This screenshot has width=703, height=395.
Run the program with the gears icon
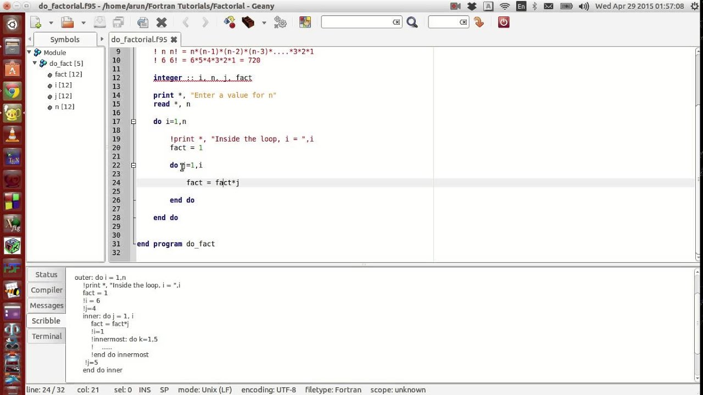click(280, 22)
